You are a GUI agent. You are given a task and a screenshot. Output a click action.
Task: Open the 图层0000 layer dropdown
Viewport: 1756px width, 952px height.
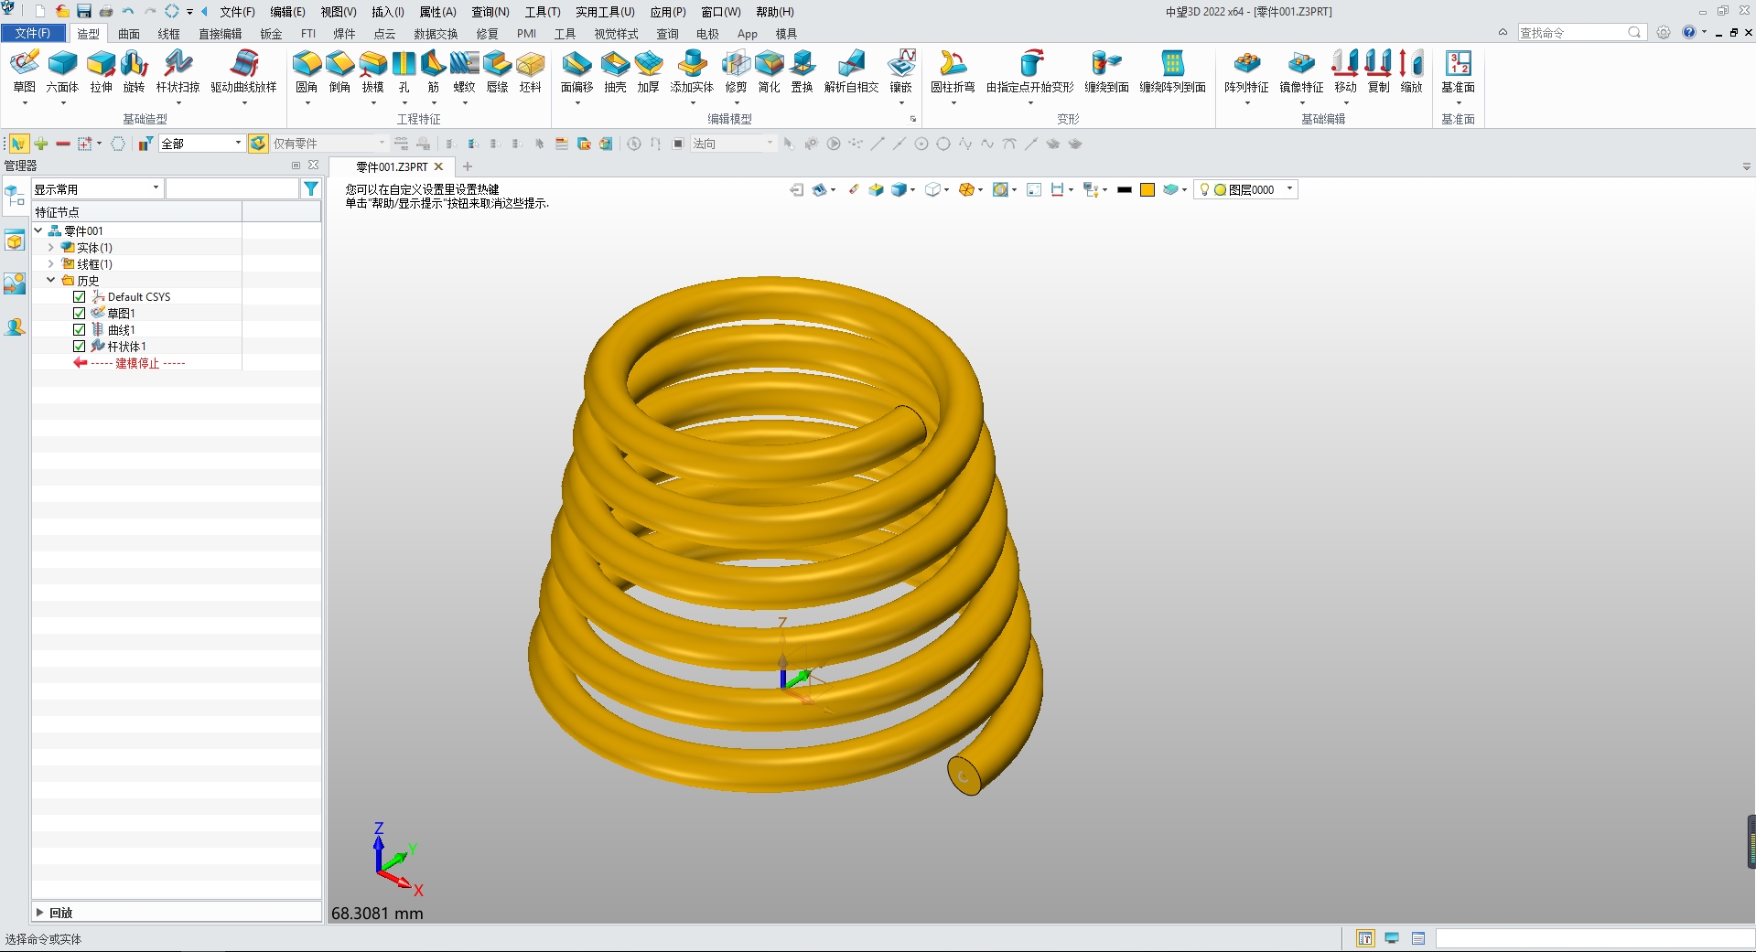coord(1287,189)
